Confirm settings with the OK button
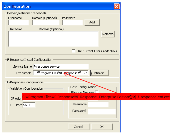This screenshot has height=133, width=174. click(102, 127)
